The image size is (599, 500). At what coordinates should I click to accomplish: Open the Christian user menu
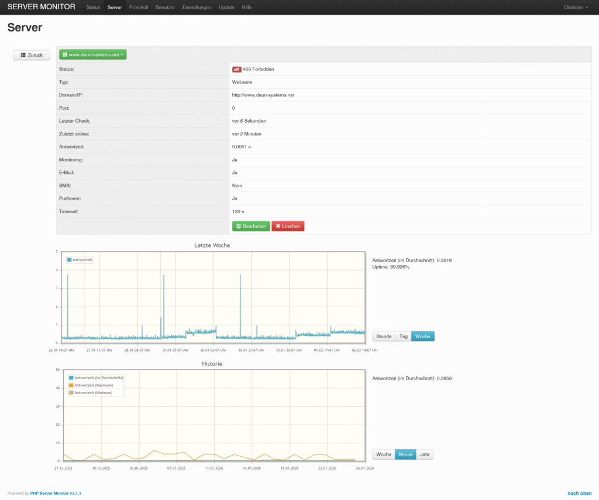coord(576,7)
